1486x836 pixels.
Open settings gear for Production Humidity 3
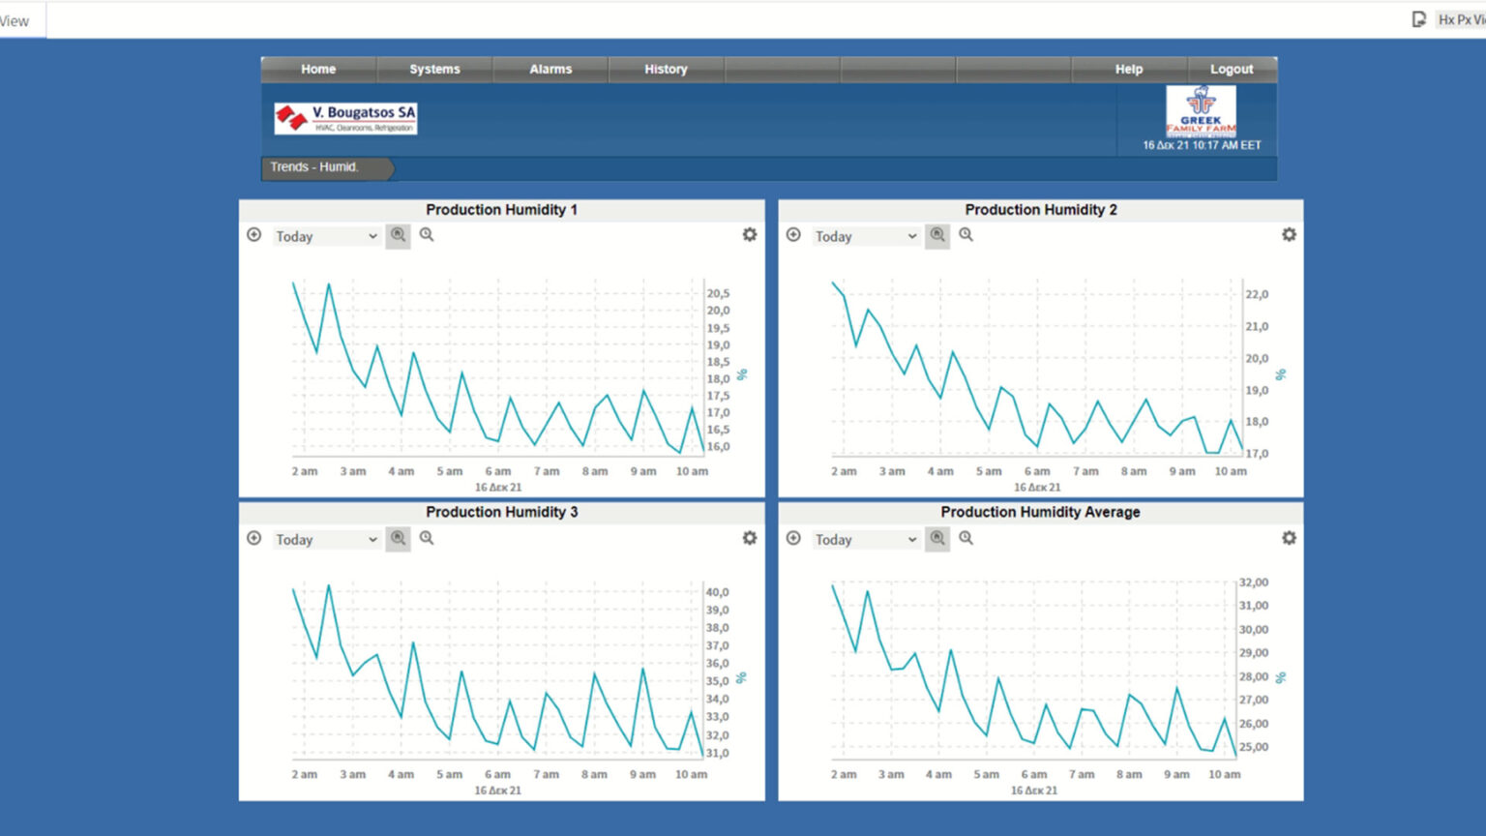point(750,538)
